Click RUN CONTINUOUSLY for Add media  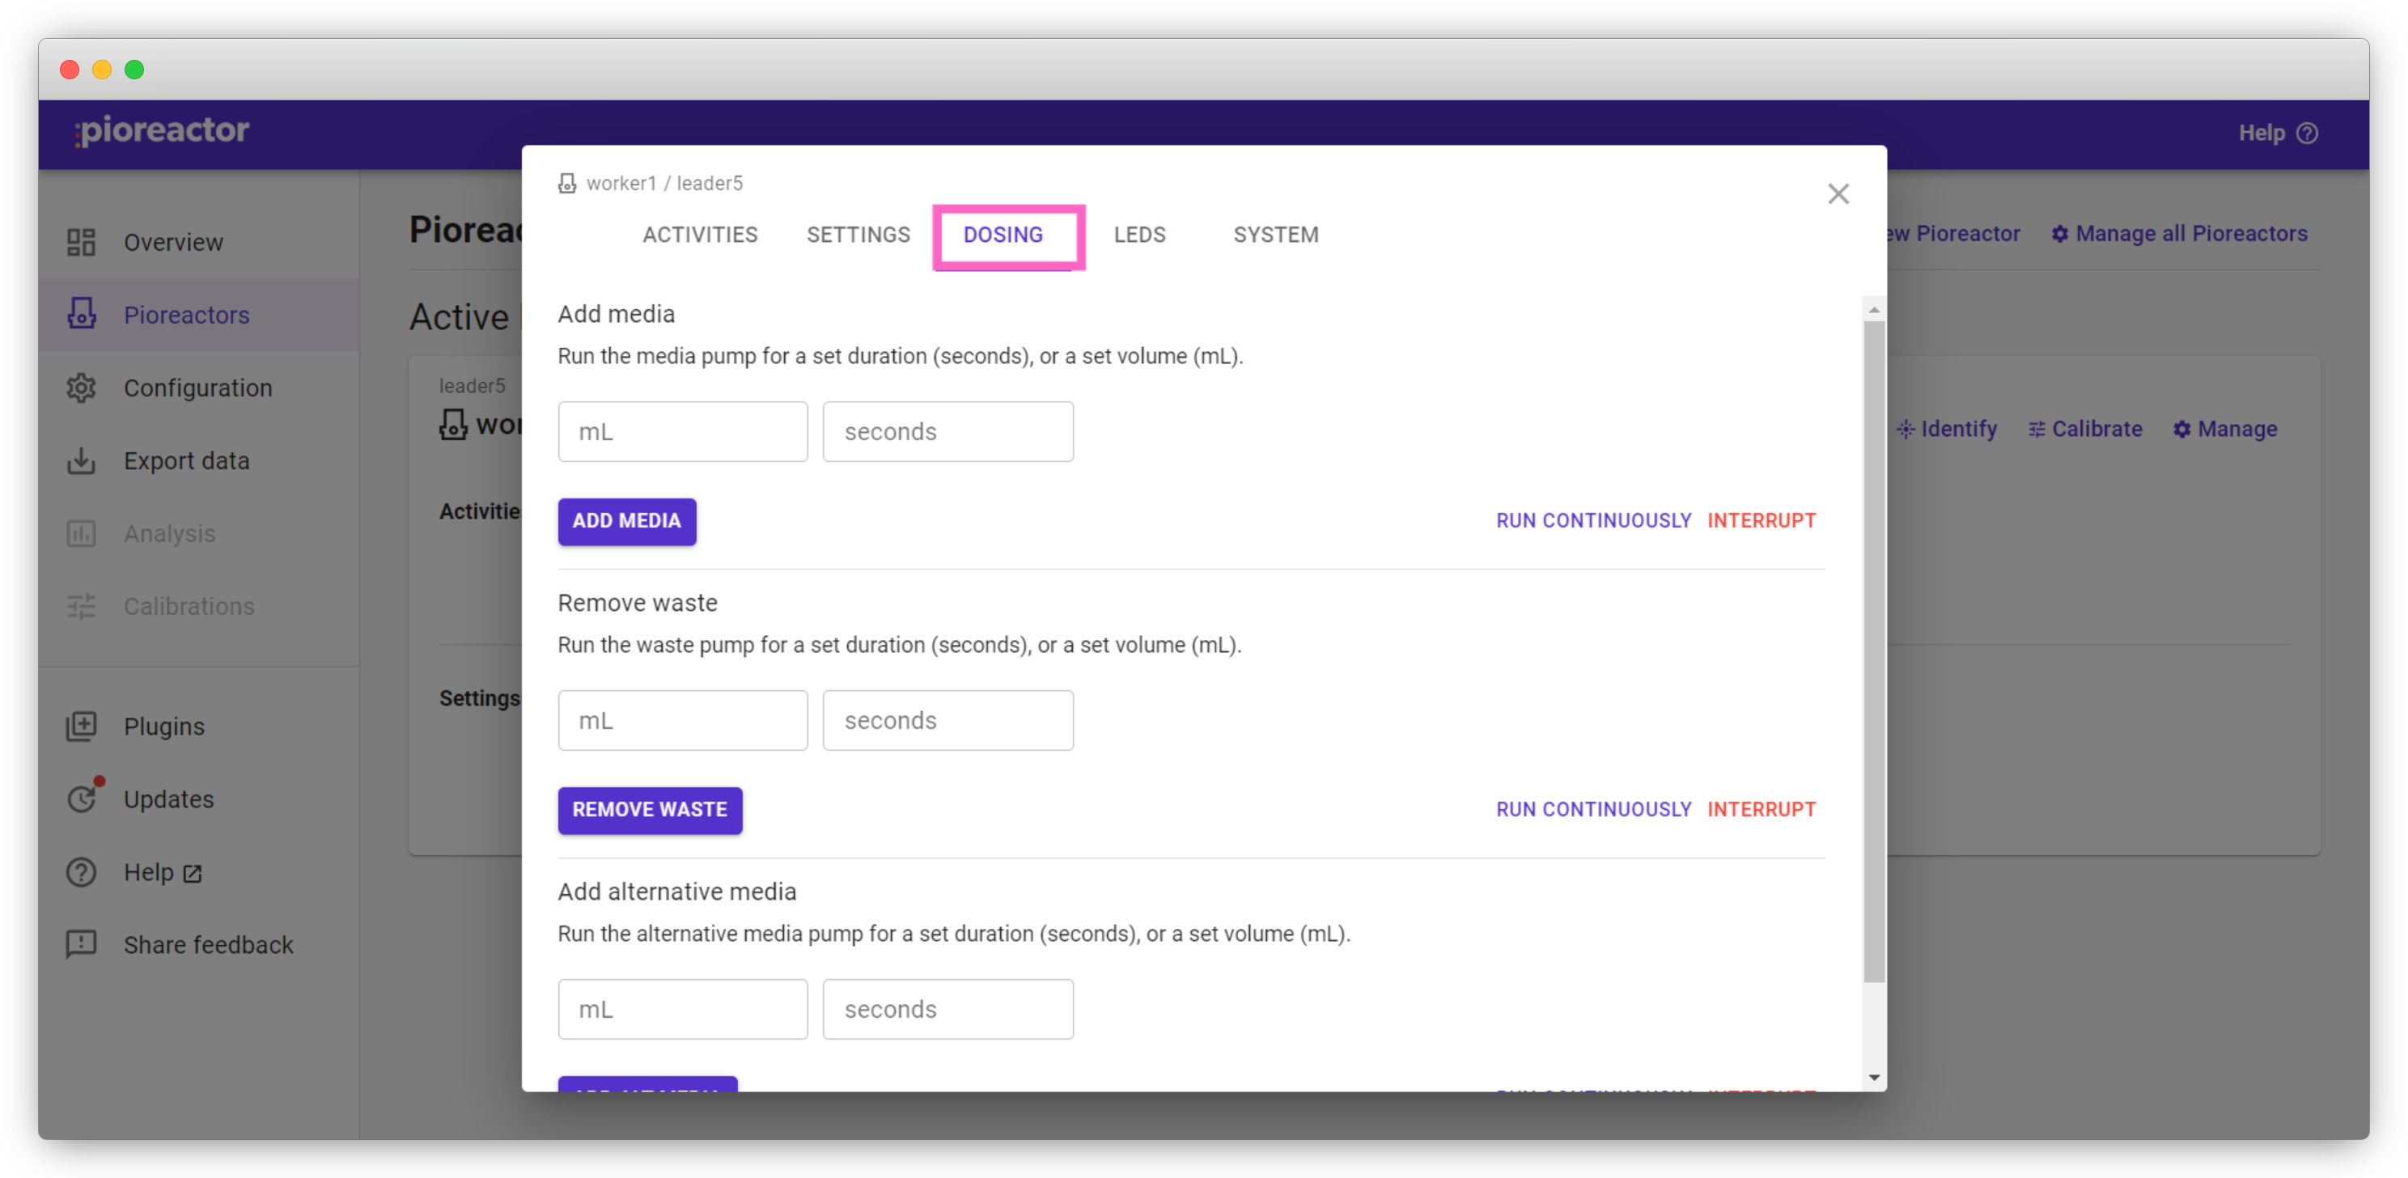click(x=1592, y=521)
